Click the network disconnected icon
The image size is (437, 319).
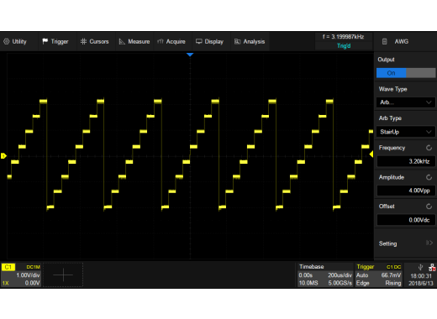coord(432,267)
